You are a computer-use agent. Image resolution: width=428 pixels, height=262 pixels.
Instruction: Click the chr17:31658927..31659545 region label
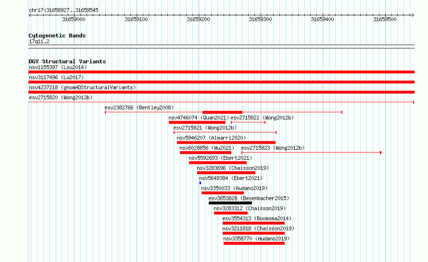(x=63, y=10)
